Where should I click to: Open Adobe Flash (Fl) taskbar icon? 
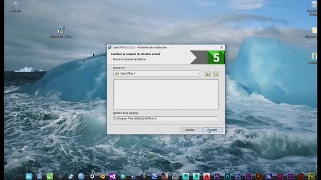(x=300, y=176)
